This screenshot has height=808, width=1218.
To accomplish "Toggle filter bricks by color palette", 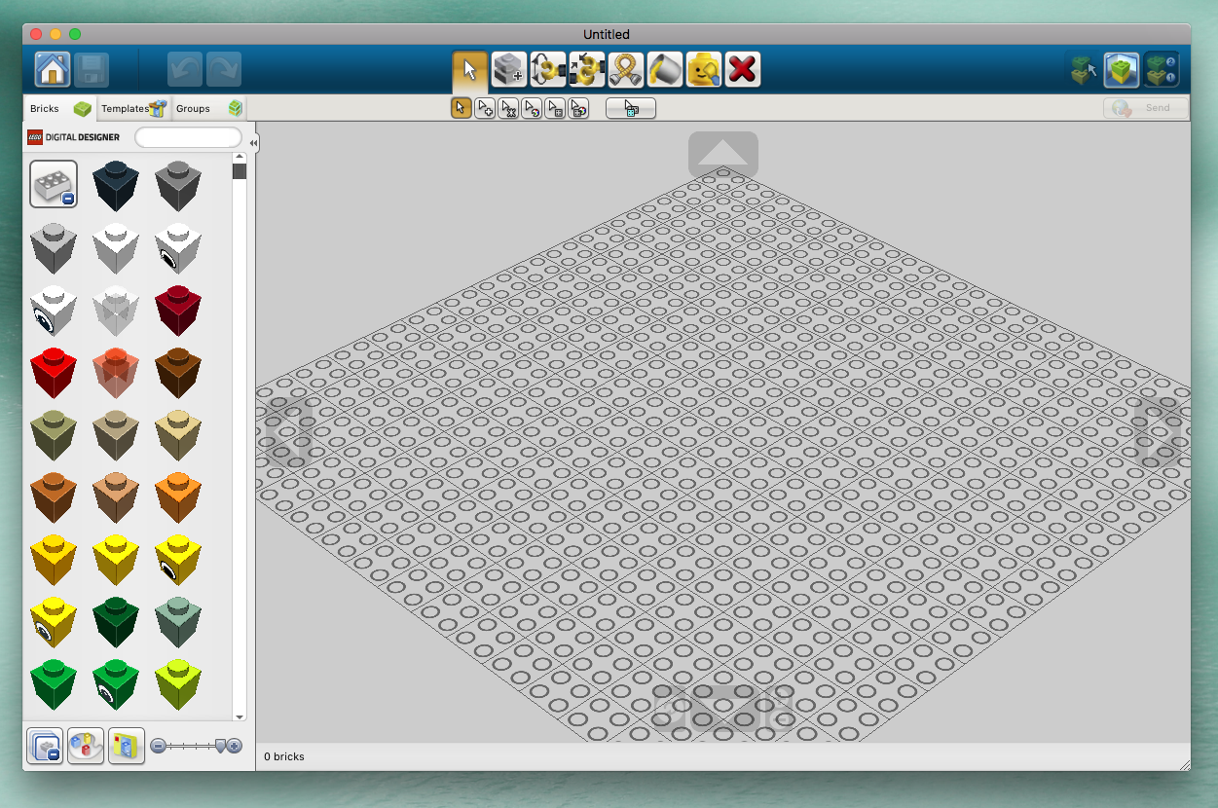I will coord(86,746).
